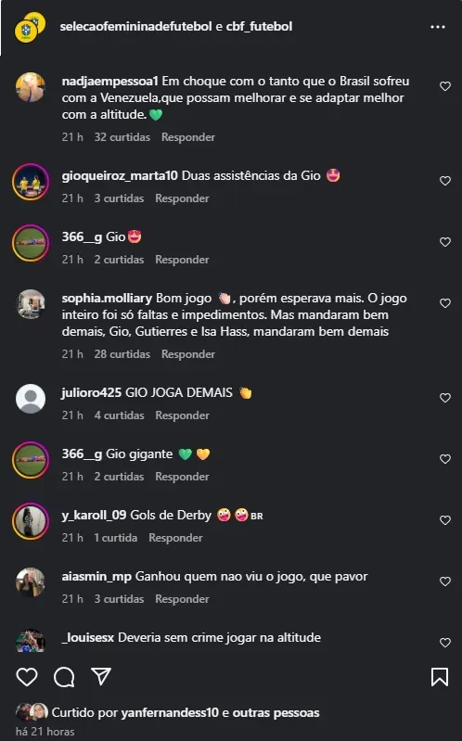
Task: Share post with paper plane icon
Action: (x=101, y=676)
